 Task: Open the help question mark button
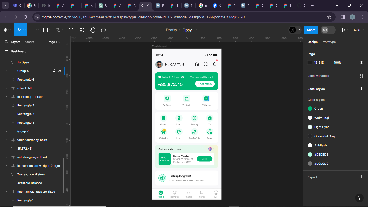click(359, 198)
